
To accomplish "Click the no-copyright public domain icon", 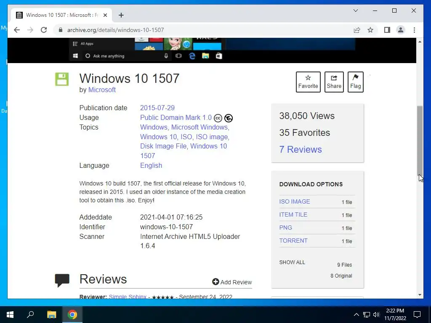I will coord(229,118).
